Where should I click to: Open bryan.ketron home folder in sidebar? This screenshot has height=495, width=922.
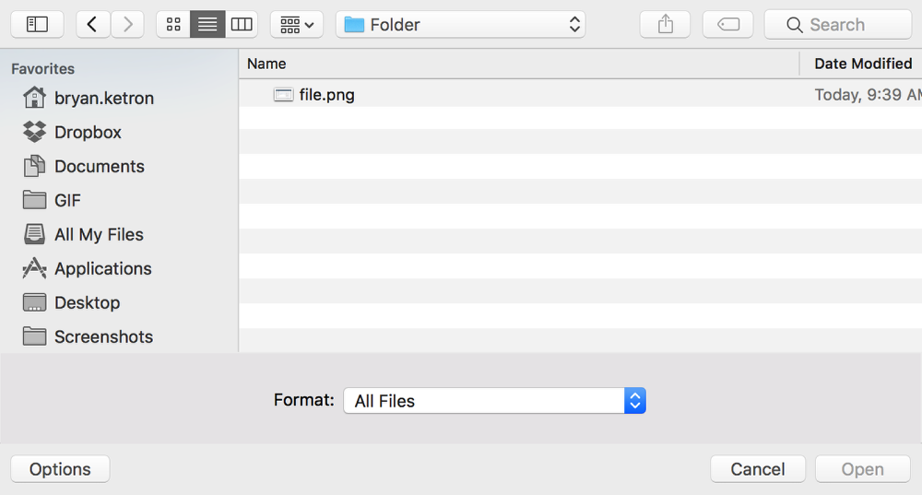89,98
